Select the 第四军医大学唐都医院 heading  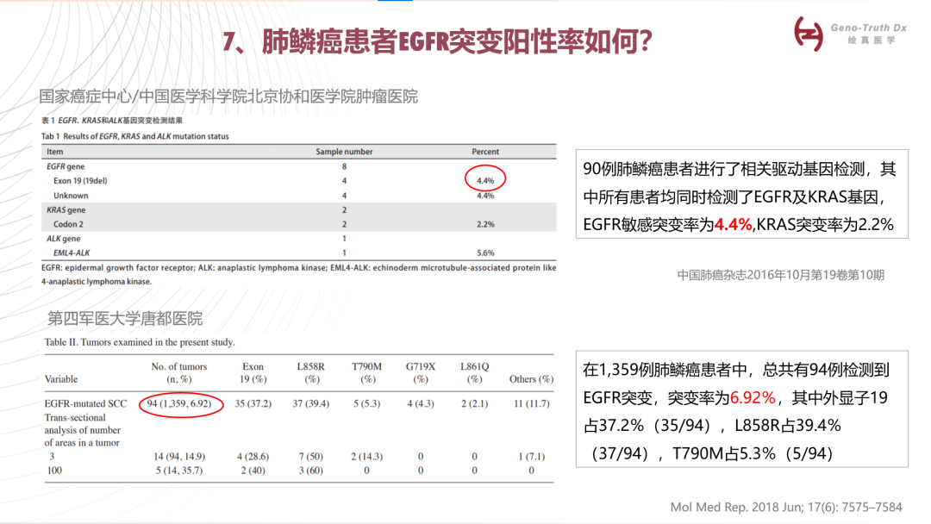tap(125, 319)
